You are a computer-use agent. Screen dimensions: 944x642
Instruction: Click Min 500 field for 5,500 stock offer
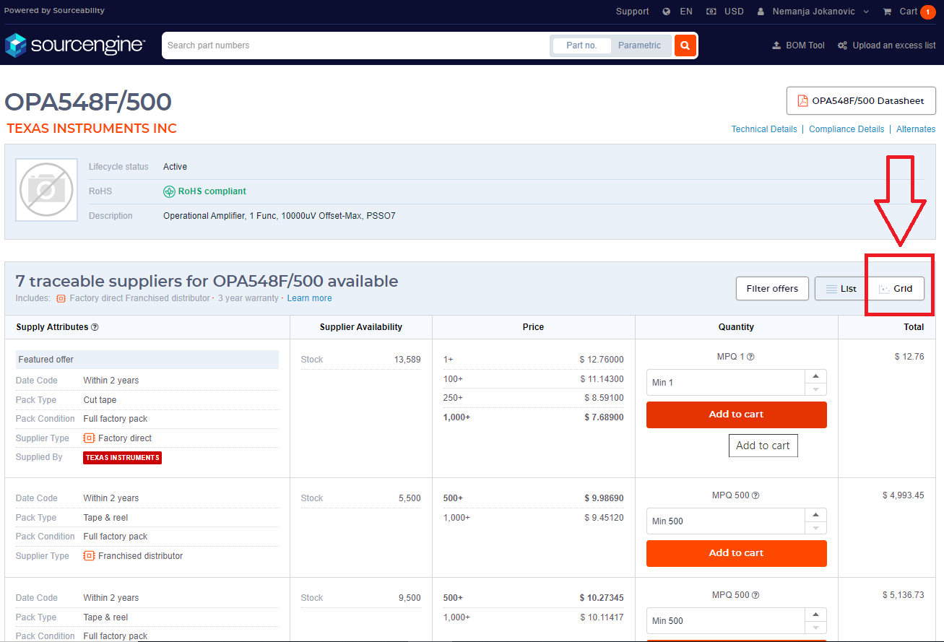click(x=726, y=521)
